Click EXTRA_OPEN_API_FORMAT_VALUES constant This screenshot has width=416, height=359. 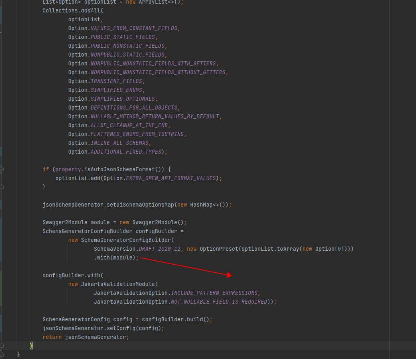pyautogui.click(x=171, y=178)
